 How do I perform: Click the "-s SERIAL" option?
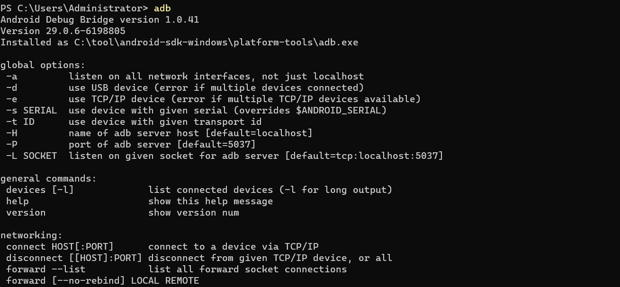tap(31, 110)
